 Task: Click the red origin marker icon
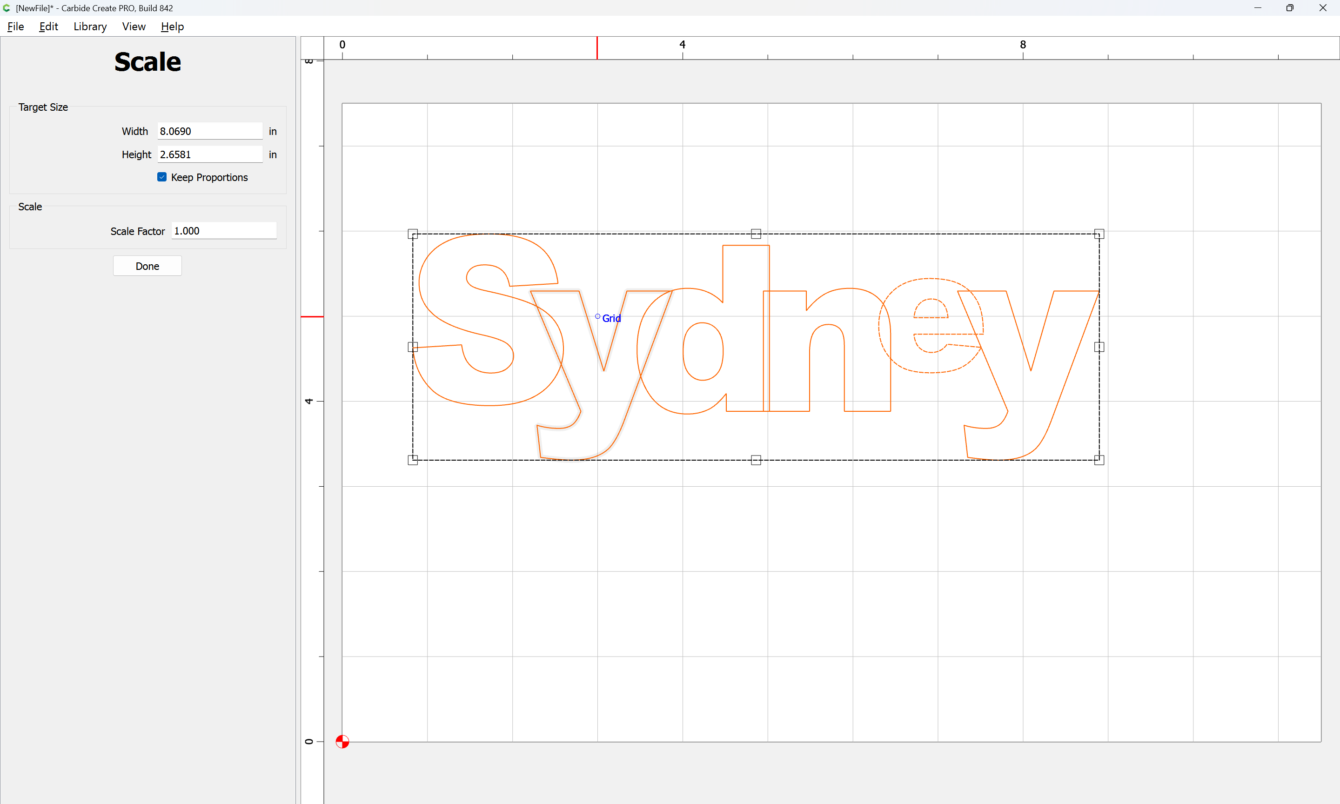pos(342,741)
